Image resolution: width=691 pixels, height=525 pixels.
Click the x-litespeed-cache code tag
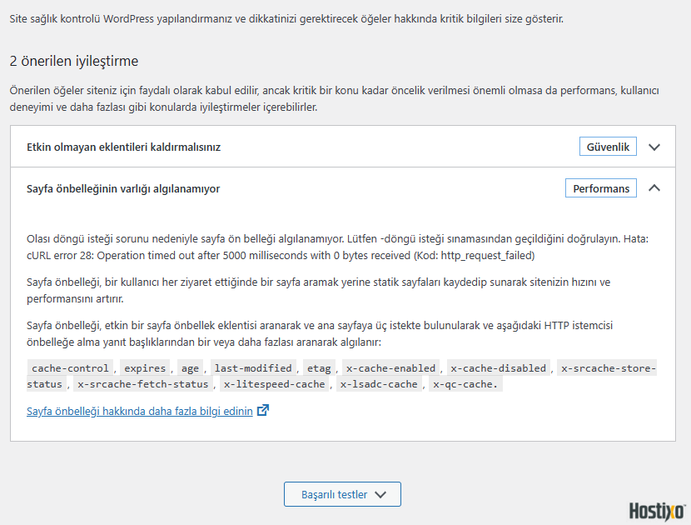274,384
